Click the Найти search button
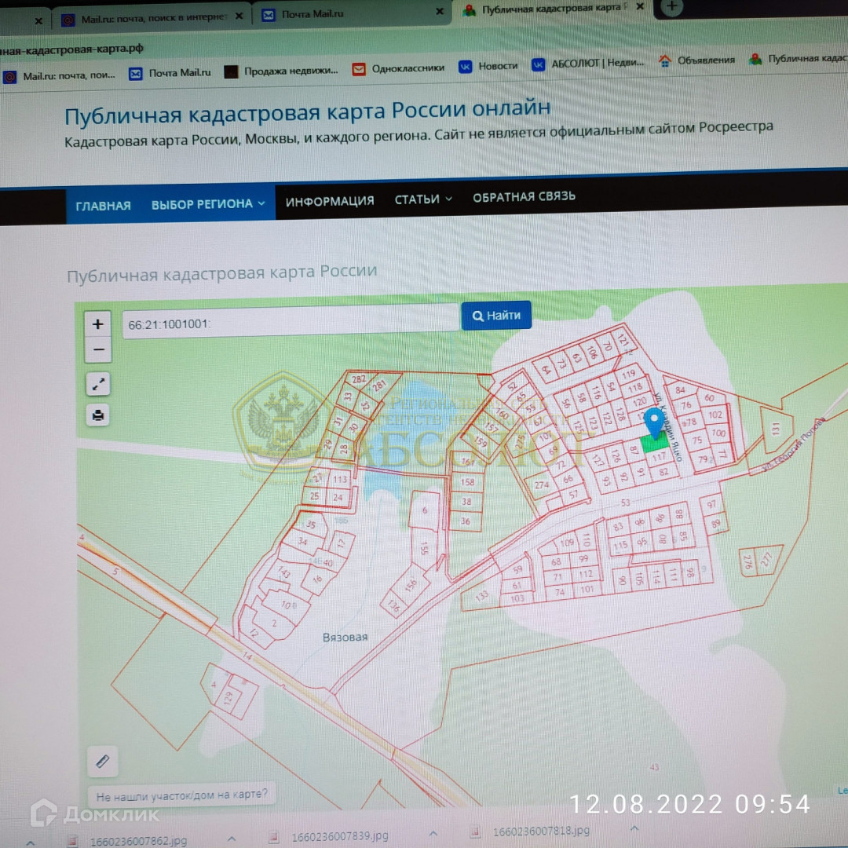This screenshot has width=848, height=848. 496,316
